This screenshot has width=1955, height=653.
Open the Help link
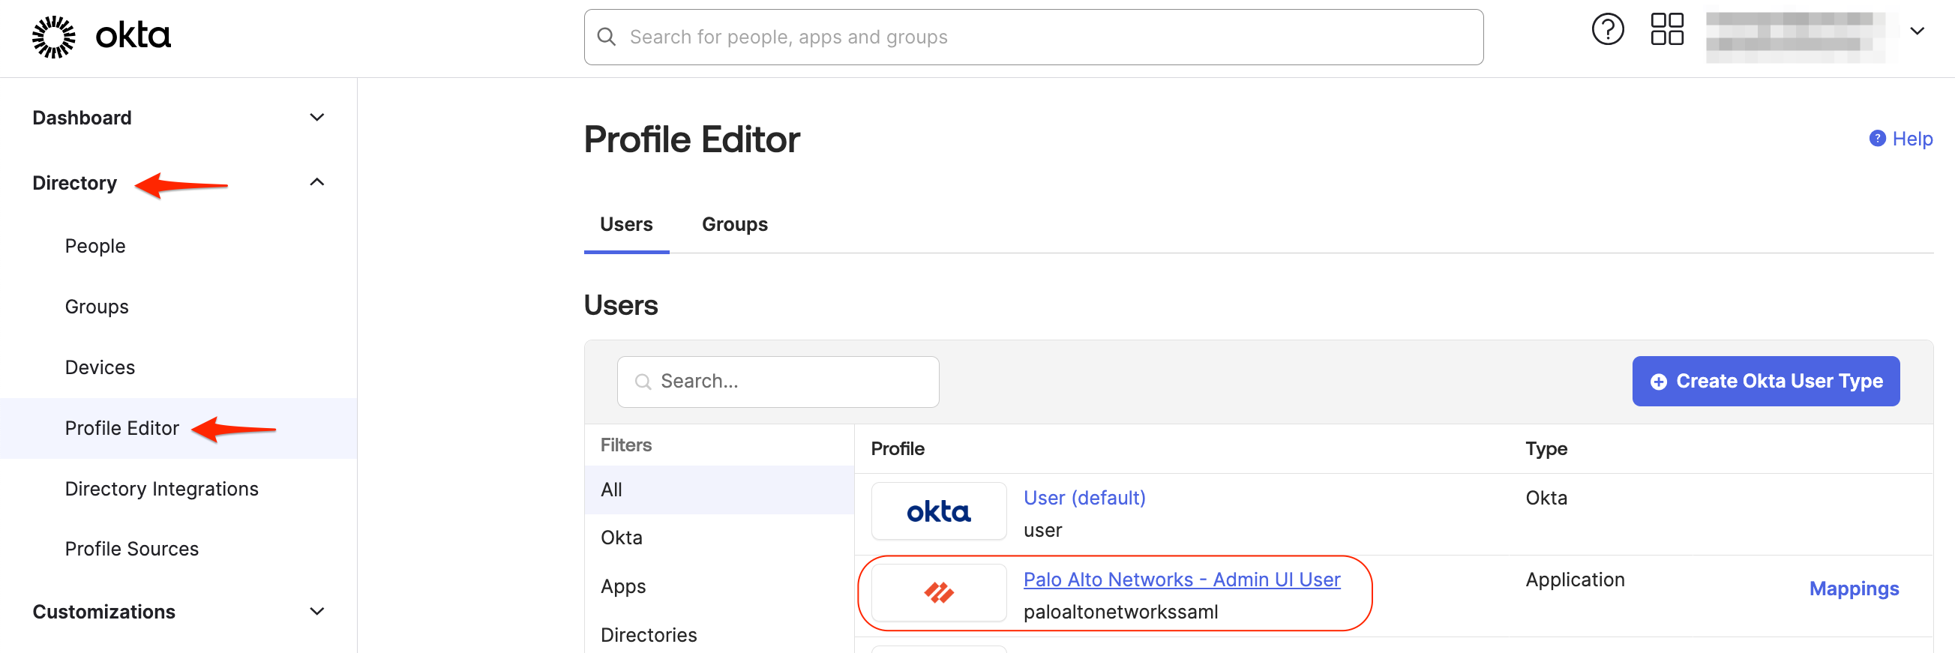point(1912,139)
